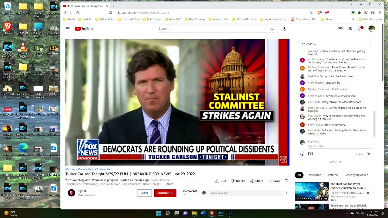Select the All filter chip
The image size is (388, 218).
tap(299, 175)
